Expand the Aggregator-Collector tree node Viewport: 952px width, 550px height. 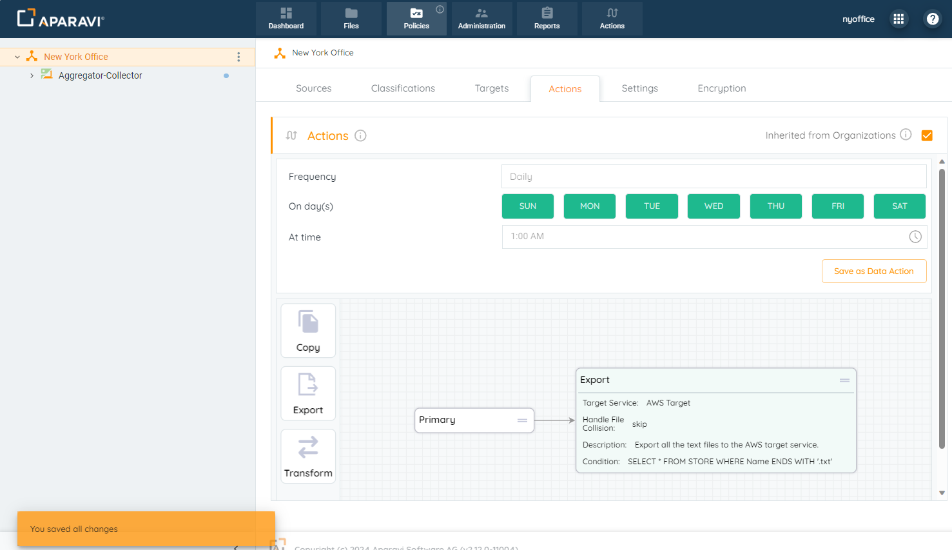32,75
